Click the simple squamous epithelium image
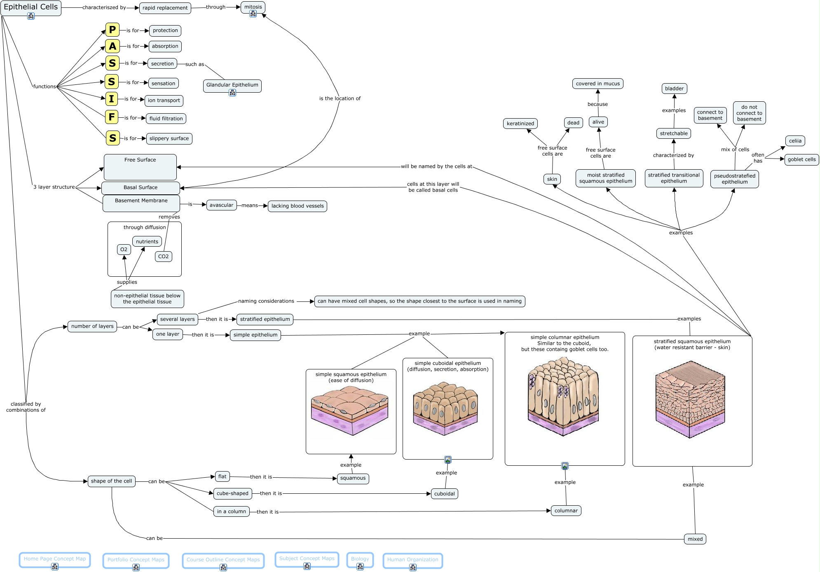Screen dimensions: 820x572 350,411
